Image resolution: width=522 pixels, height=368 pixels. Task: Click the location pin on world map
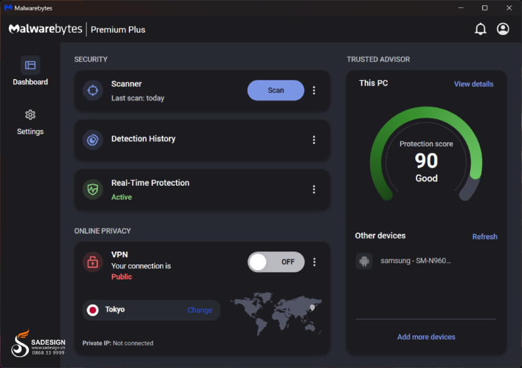point(312,308)
